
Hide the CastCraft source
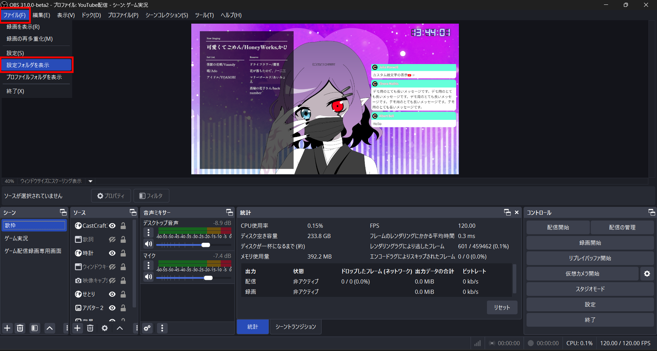point(112,226)
